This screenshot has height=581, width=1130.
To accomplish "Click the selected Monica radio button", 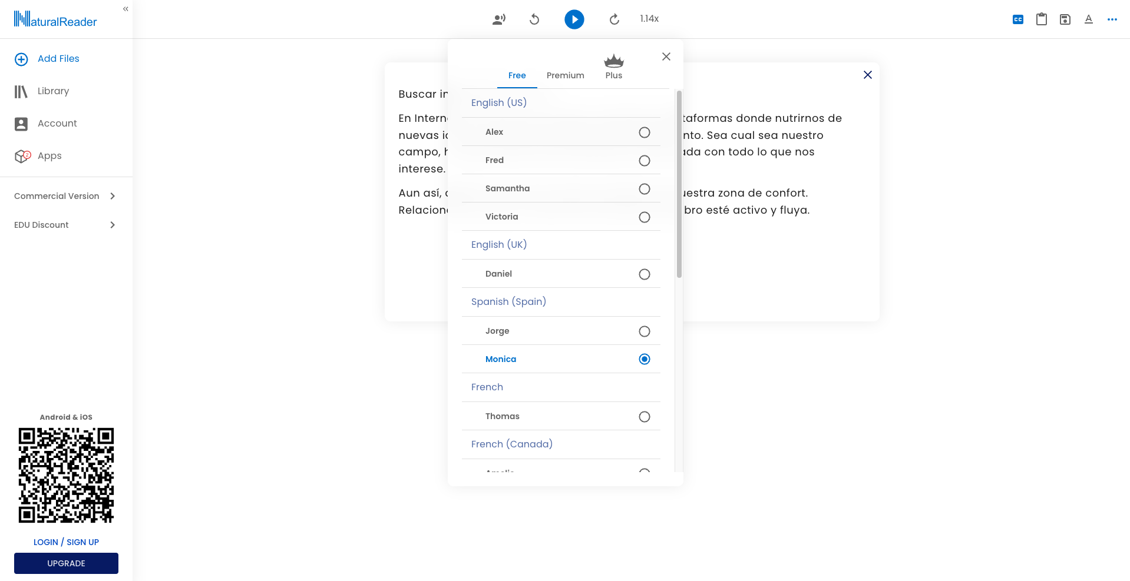I will point(645,359).
